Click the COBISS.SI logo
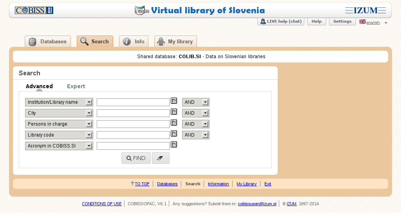Screen dimensions: 401x215 [x=34, y=11]
